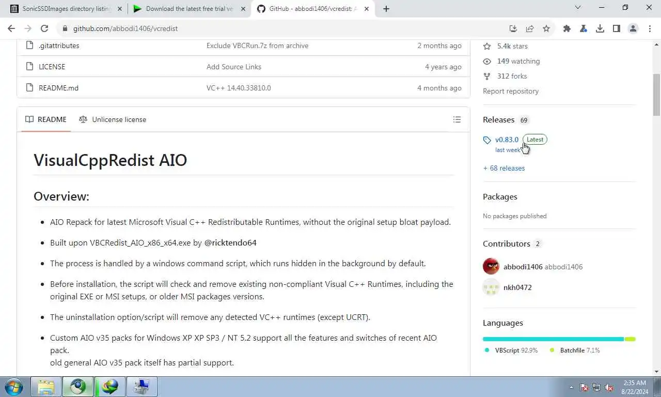Switch to the SonicSSDImages directory listing tab
661x397 pixels.
67,9
